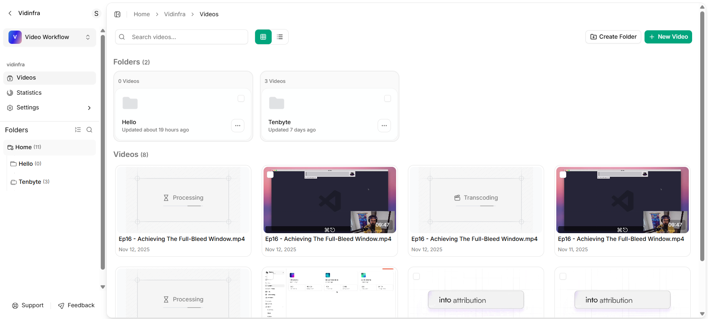The width and height of the screenshot is (708, 319).
Task: Click '3 Videos' label on Tenbyte card
Action: point(275,81)
